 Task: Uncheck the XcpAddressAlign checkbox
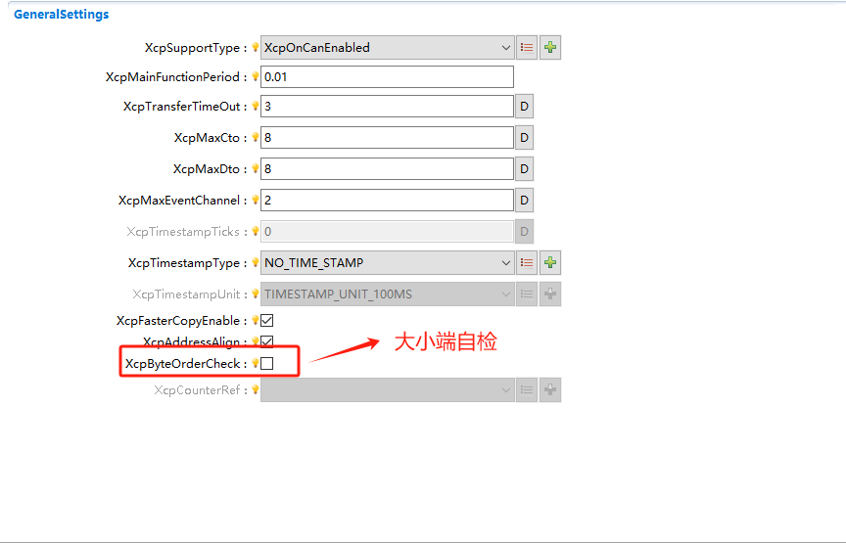pos(267,341)
